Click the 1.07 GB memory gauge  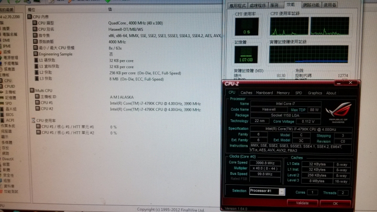point(246,54)
